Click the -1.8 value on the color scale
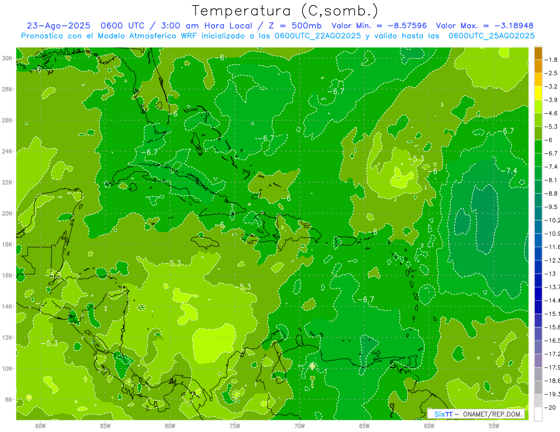560x432 pixels. 551,60
